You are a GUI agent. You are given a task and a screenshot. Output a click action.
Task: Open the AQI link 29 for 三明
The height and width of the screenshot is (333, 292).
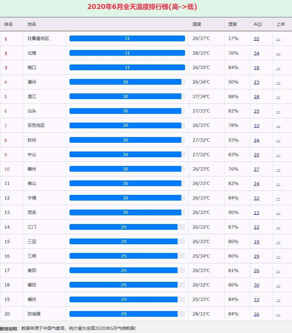click(x=257, y=256)
